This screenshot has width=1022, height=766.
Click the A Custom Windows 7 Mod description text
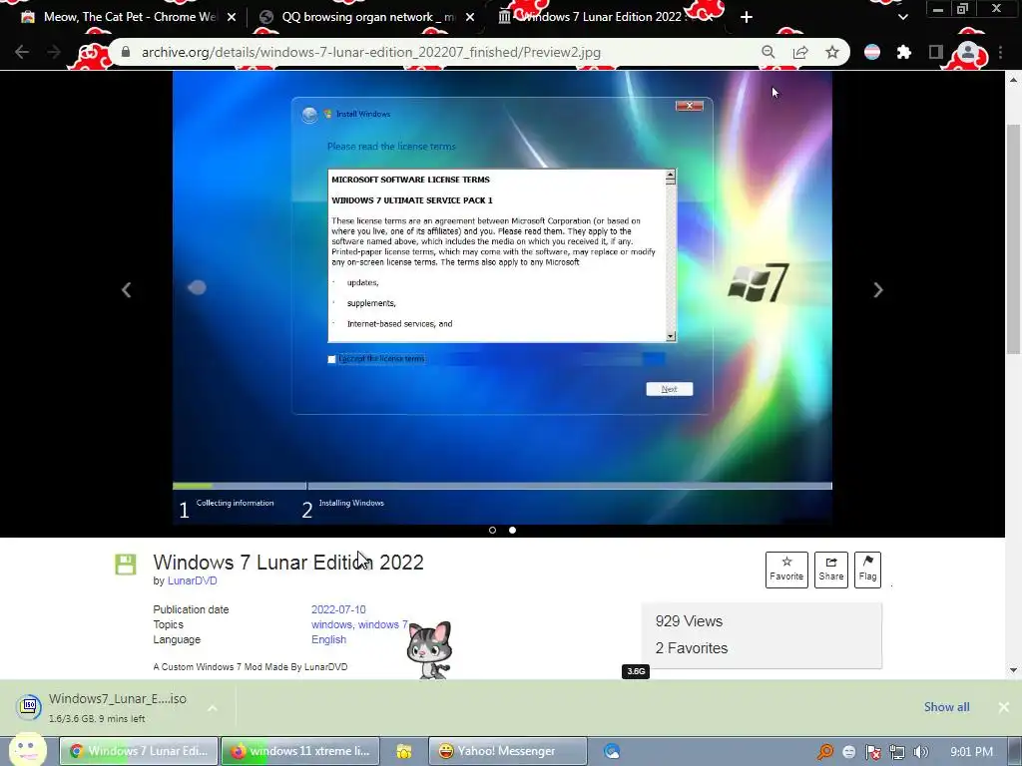[251, 667]
